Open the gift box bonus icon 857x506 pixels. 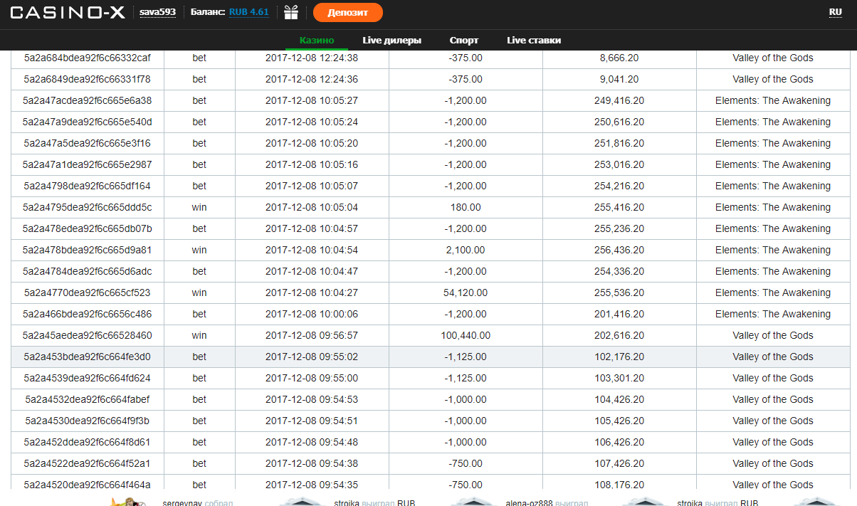point(290,12)
